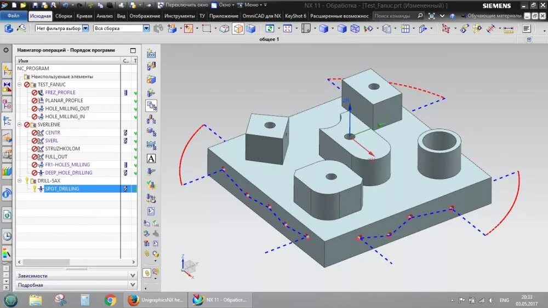Click the Post Process icon
548x308 pixels.
point(151,198)
